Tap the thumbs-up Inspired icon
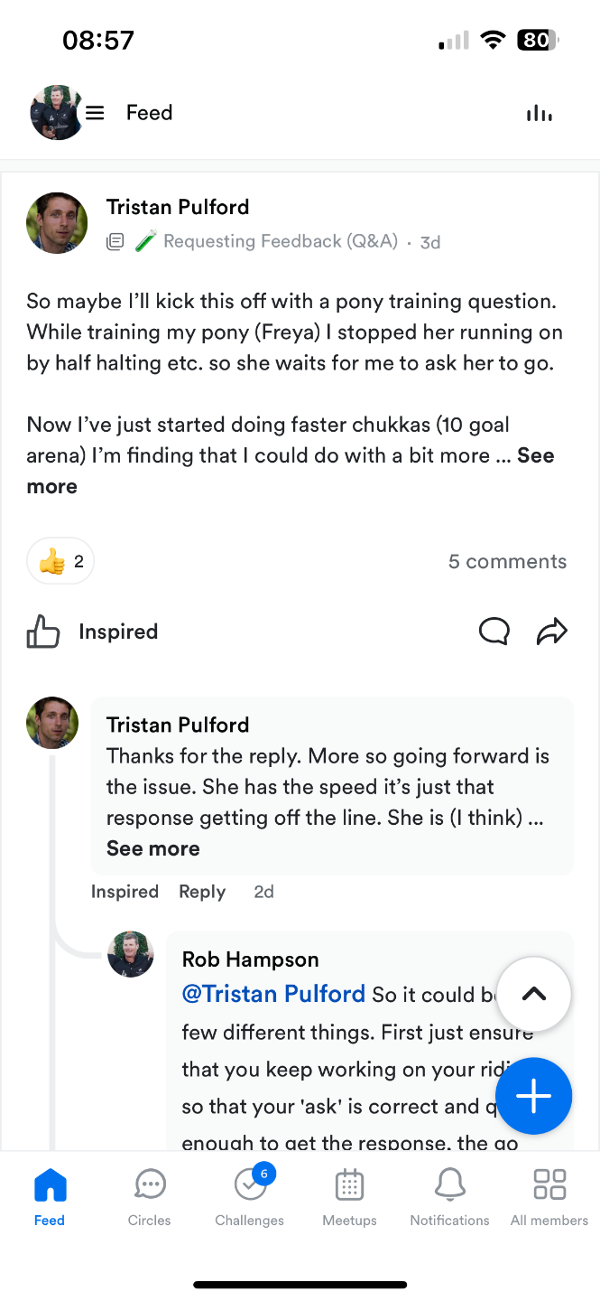The height and width of the screenshot is (1301, 600). (x=43, y=632)
